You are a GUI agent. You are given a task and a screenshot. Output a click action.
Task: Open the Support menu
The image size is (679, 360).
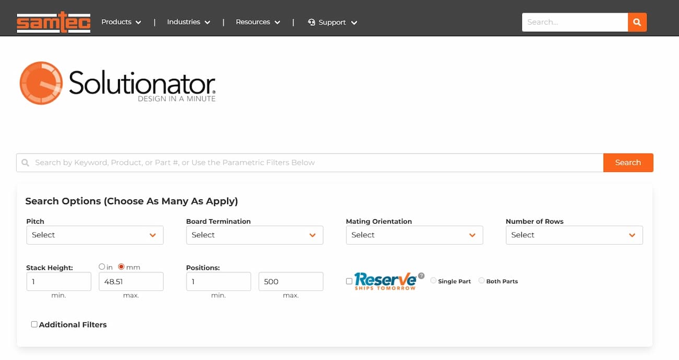click(x=333, y=22)
